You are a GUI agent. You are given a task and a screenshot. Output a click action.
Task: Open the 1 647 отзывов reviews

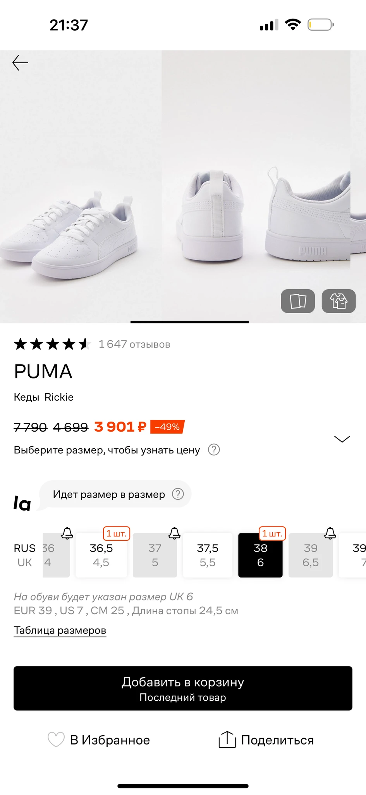point(134,344)
